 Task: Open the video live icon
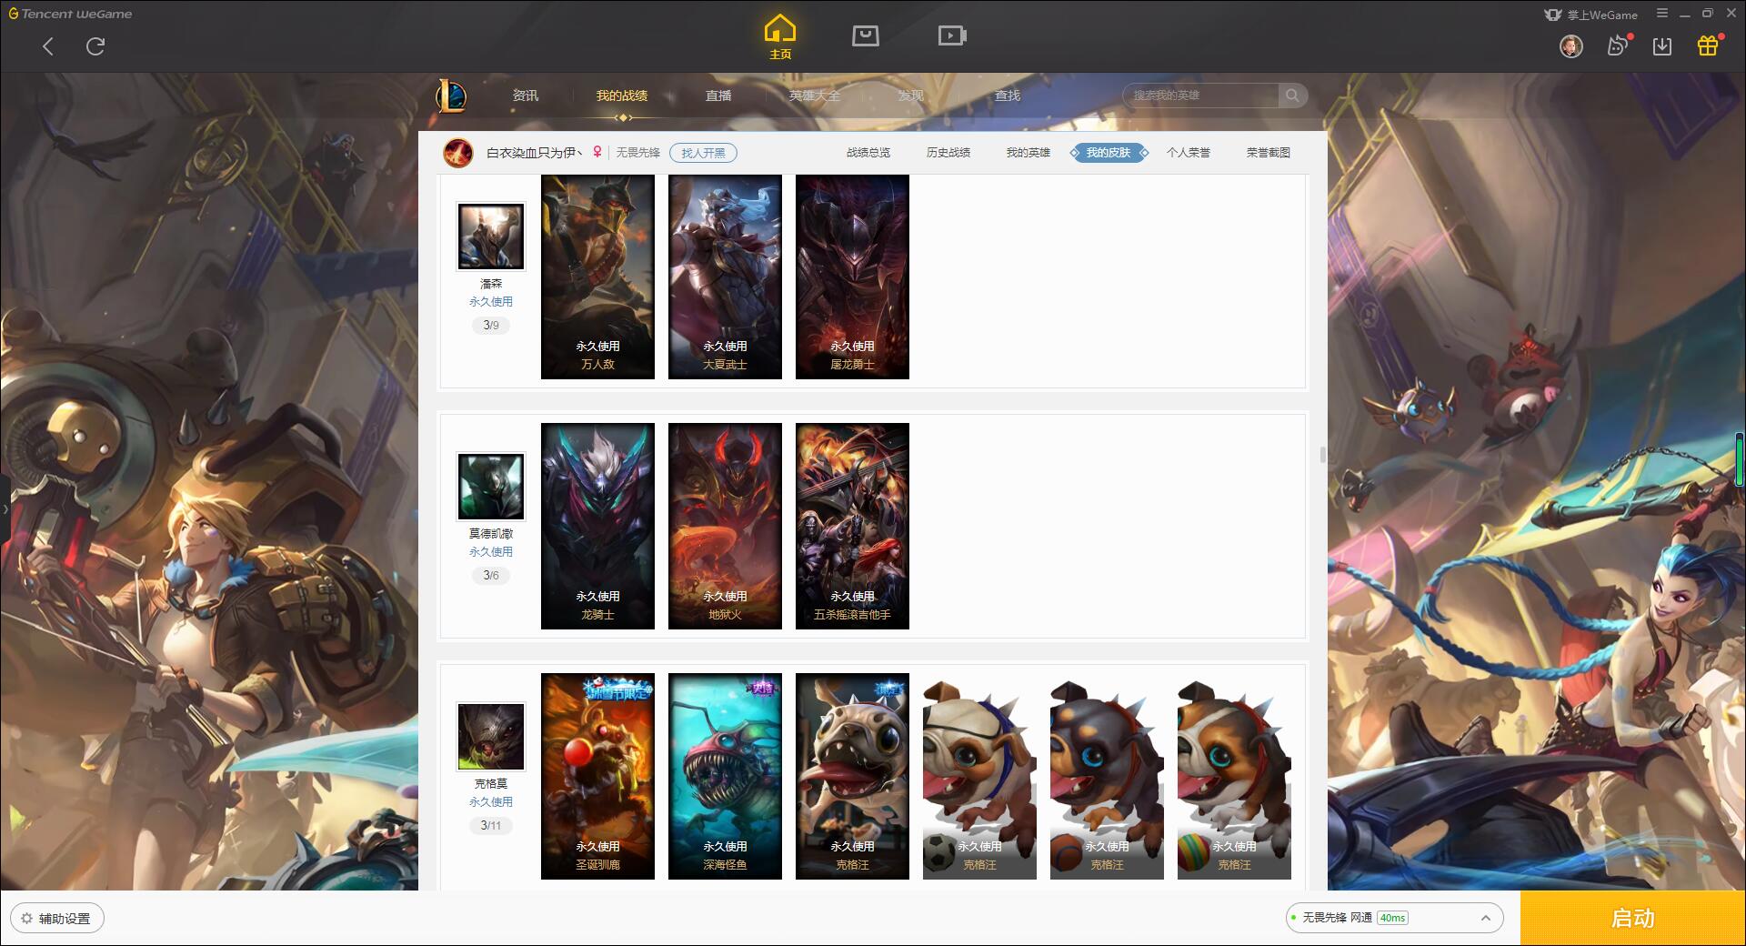tap(952, 36)
